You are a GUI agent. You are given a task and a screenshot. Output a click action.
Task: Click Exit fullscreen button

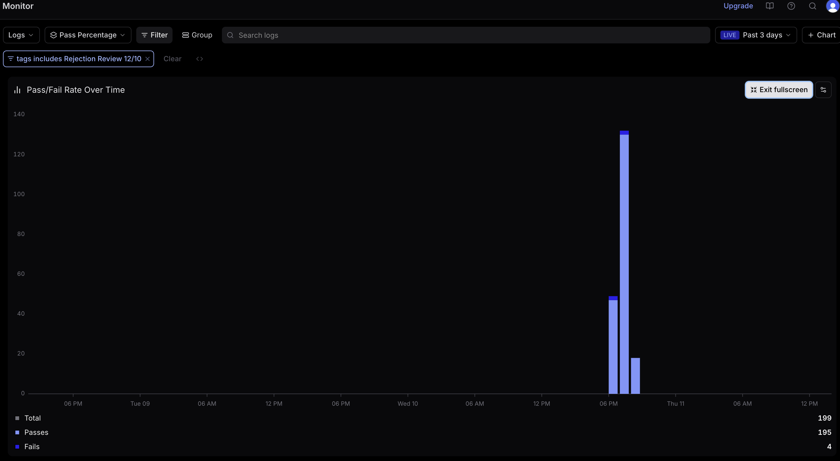tap(779, 90)
